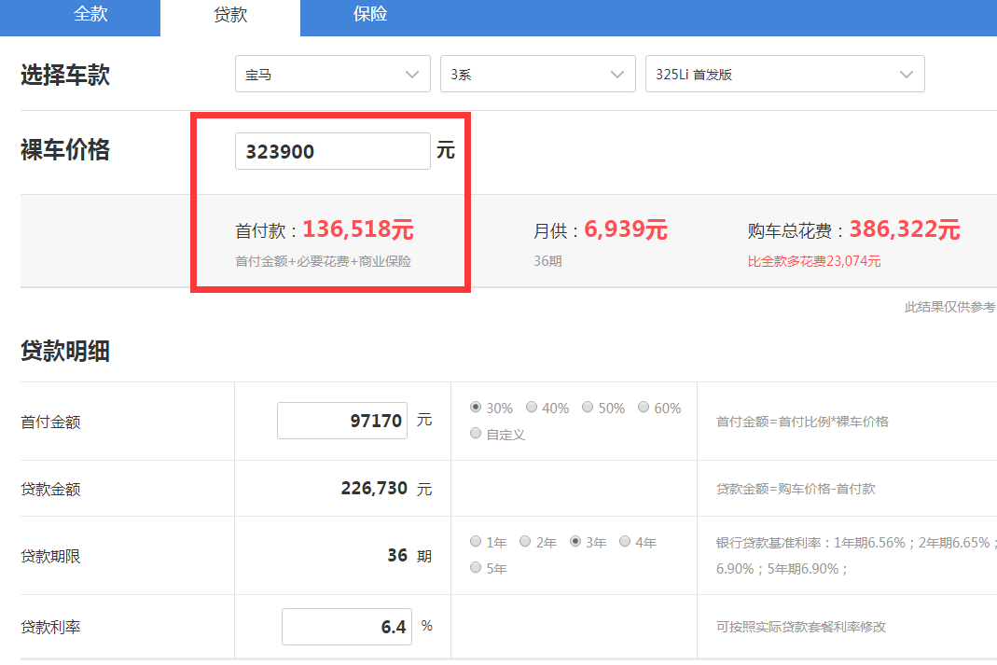
Task: Click the 贷款明细 section heading
Action: (65, 351)
